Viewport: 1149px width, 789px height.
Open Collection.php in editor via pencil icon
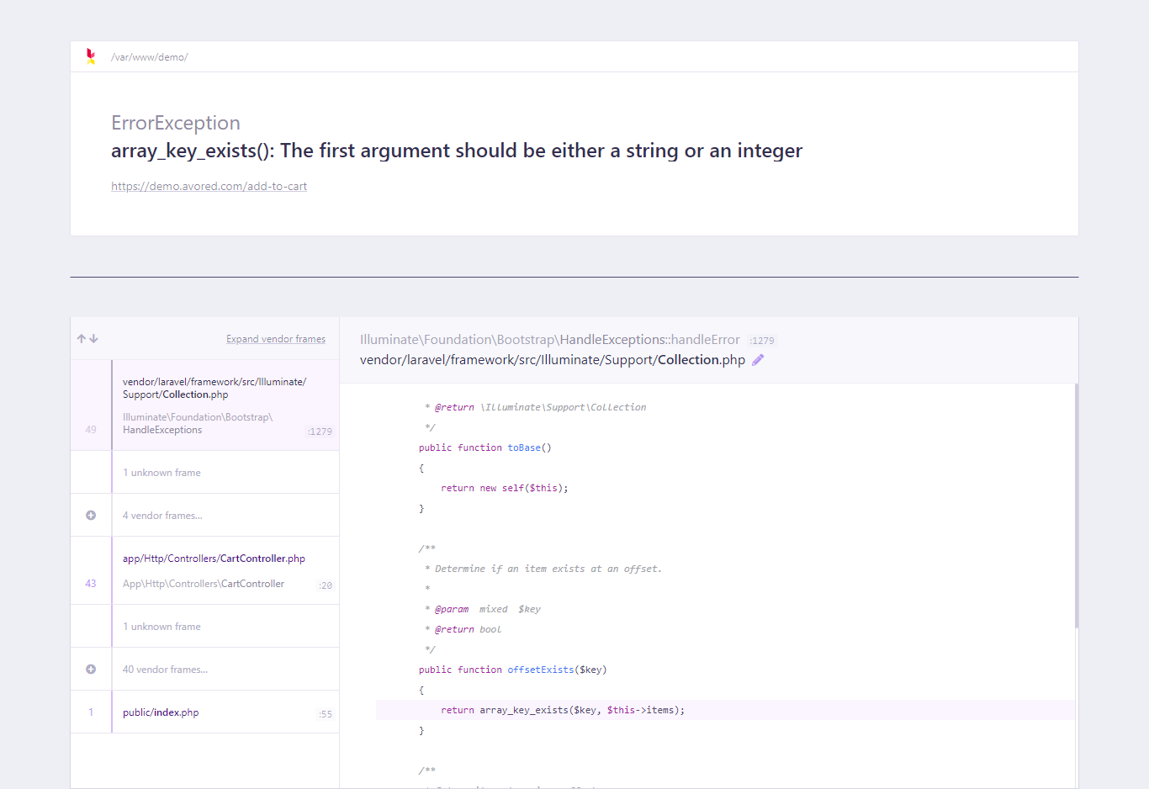(x=757, y=359)
